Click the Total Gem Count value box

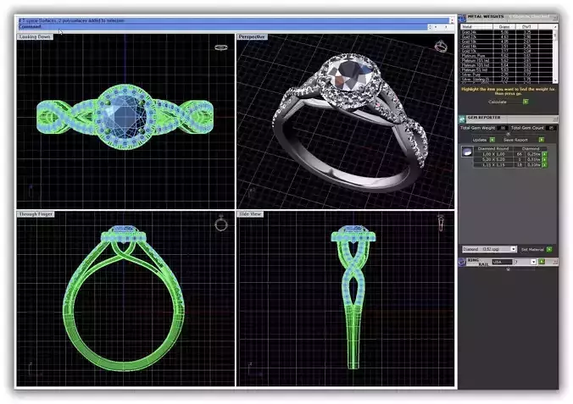click(x=551, y=128)
